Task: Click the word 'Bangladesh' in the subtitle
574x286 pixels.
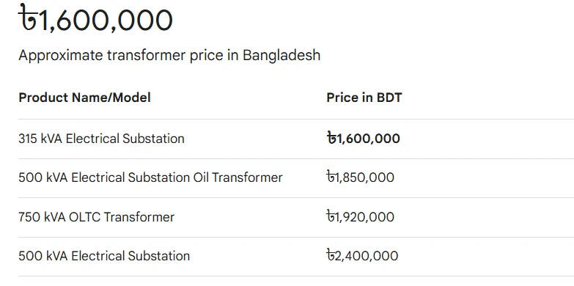Action: tap(282, 55)
